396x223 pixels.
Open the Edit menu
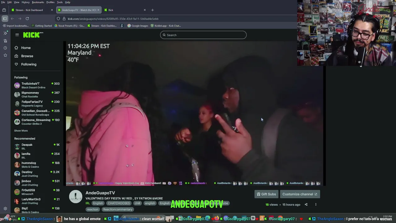click(10, 2)
